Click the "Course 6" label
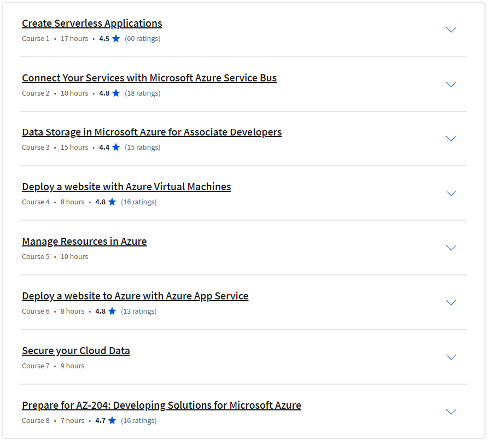Viewport: 490px width, 441px height. [36, 311]
